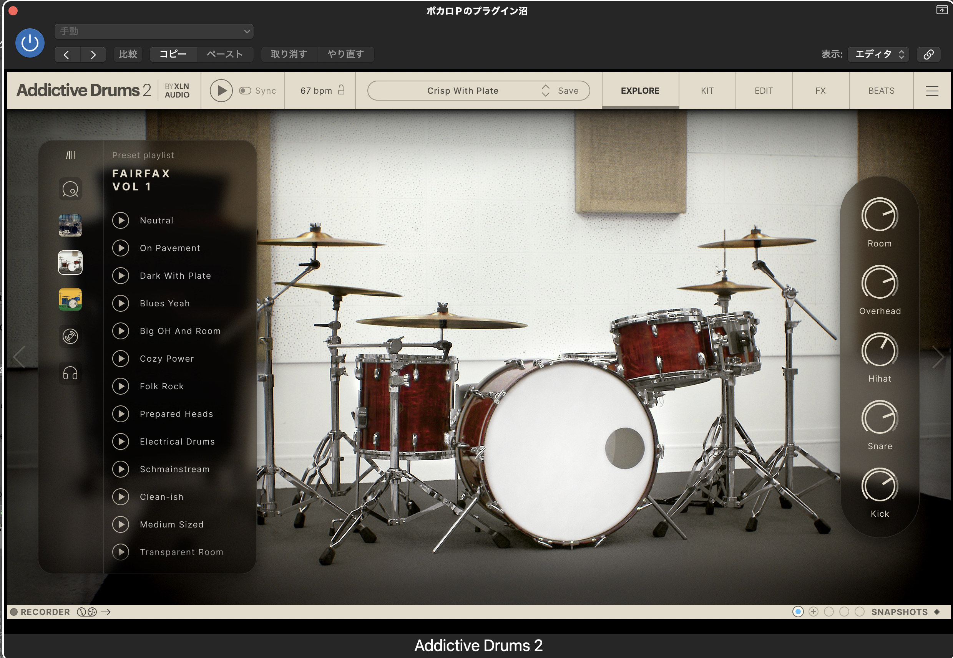Save the current preset
The width and height of the screenshot is (953, 658).
(x=568, y=91)
